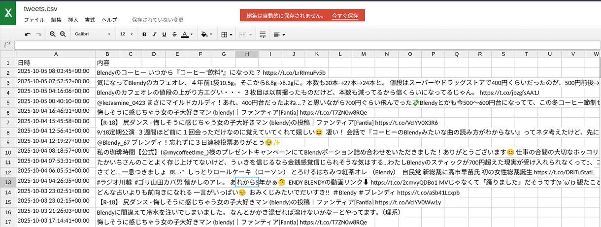
Task: Click into the formula bar input
Action: click(307, 45)
